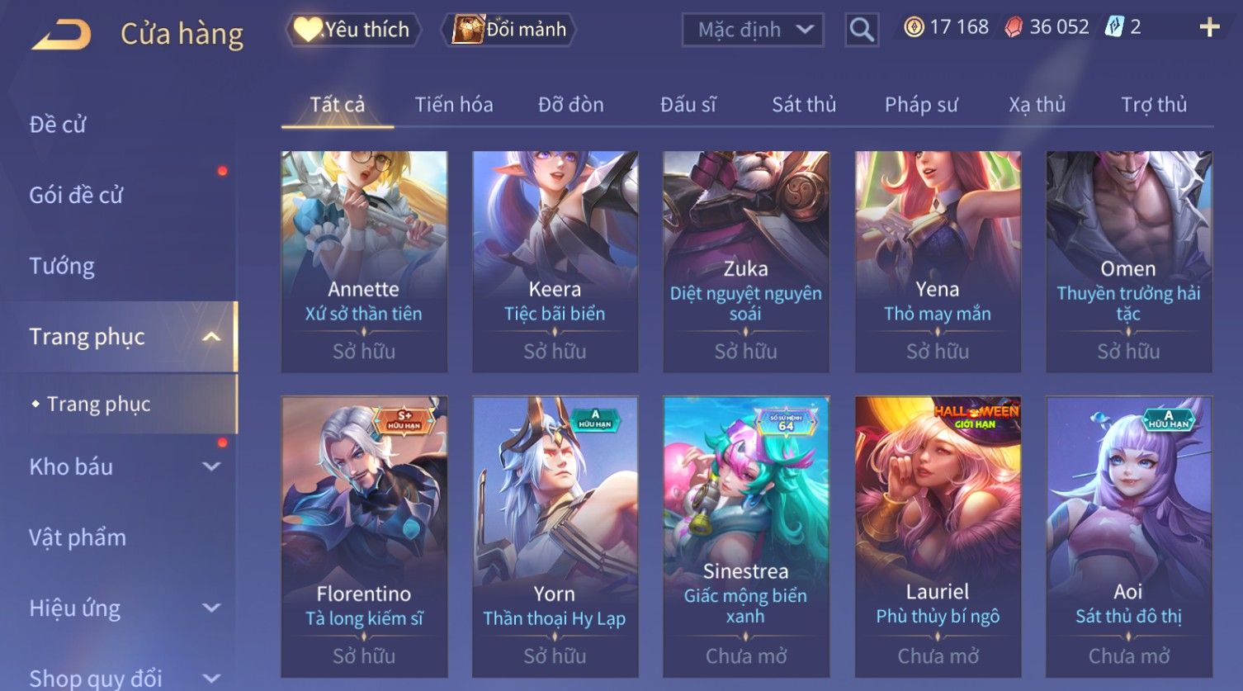
Task: Open Yêu thích favorites heart button
Action: click(353, 30)
